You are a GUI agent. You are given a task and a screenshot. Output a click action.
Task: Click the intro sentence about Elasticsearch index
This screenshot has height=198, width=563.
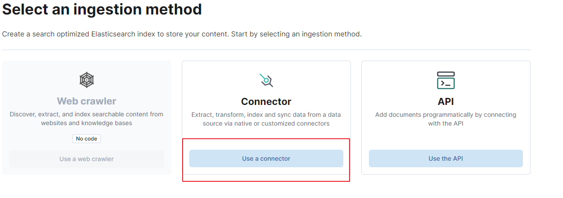[182, 34]
